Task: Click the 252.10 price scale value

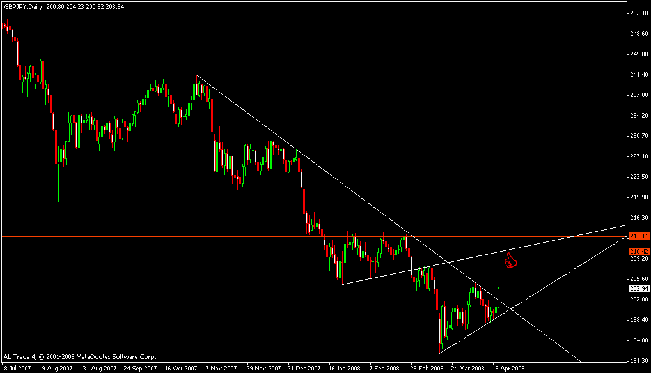Action: pos(639,13)
